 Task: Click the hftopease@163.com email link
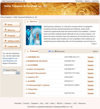point(10,58)
